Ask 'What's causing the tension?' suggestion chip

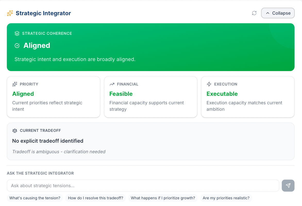click(35, 198)
